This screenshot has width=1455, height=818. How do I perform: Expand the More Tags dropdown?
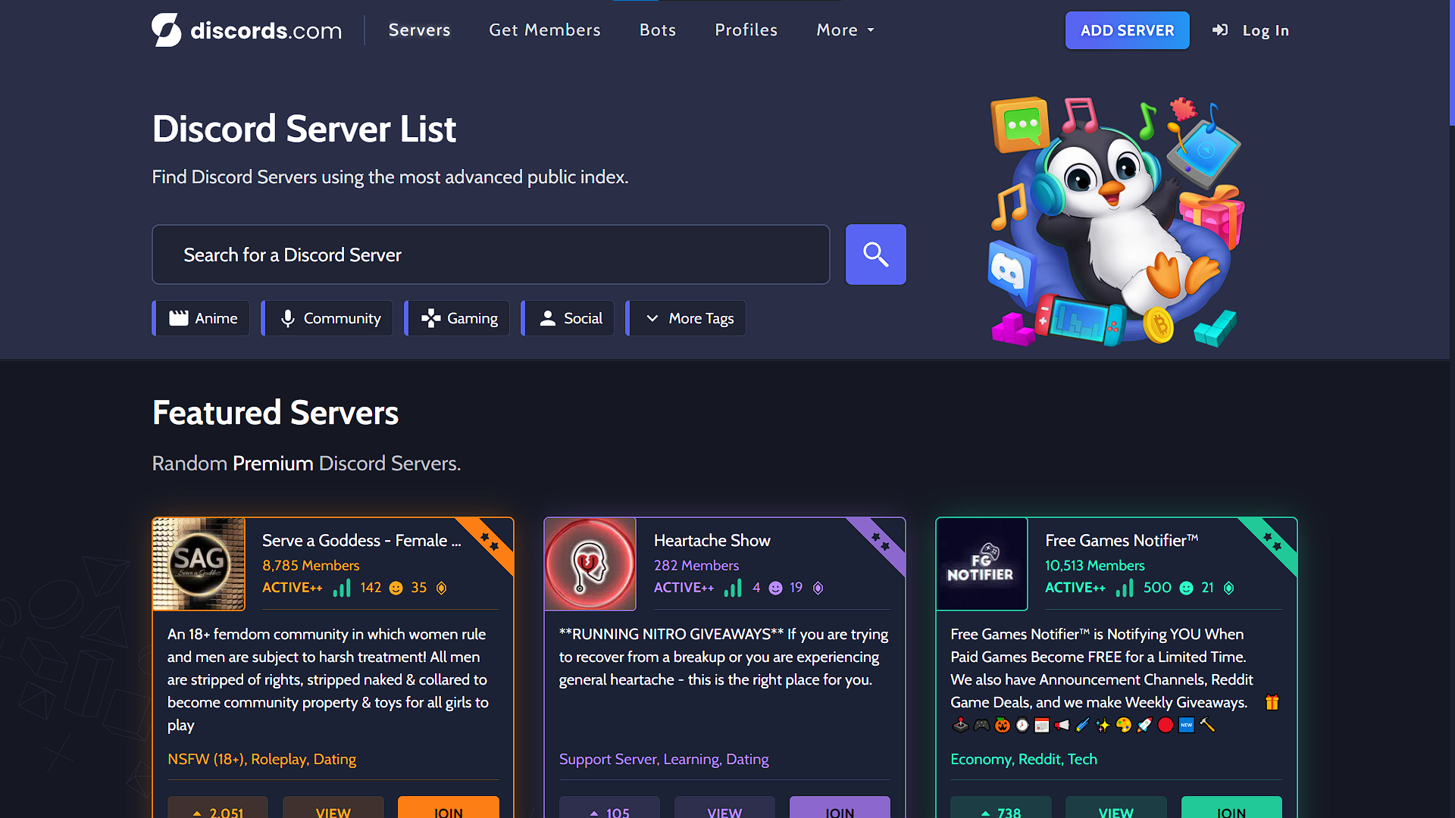pos(687,318)
